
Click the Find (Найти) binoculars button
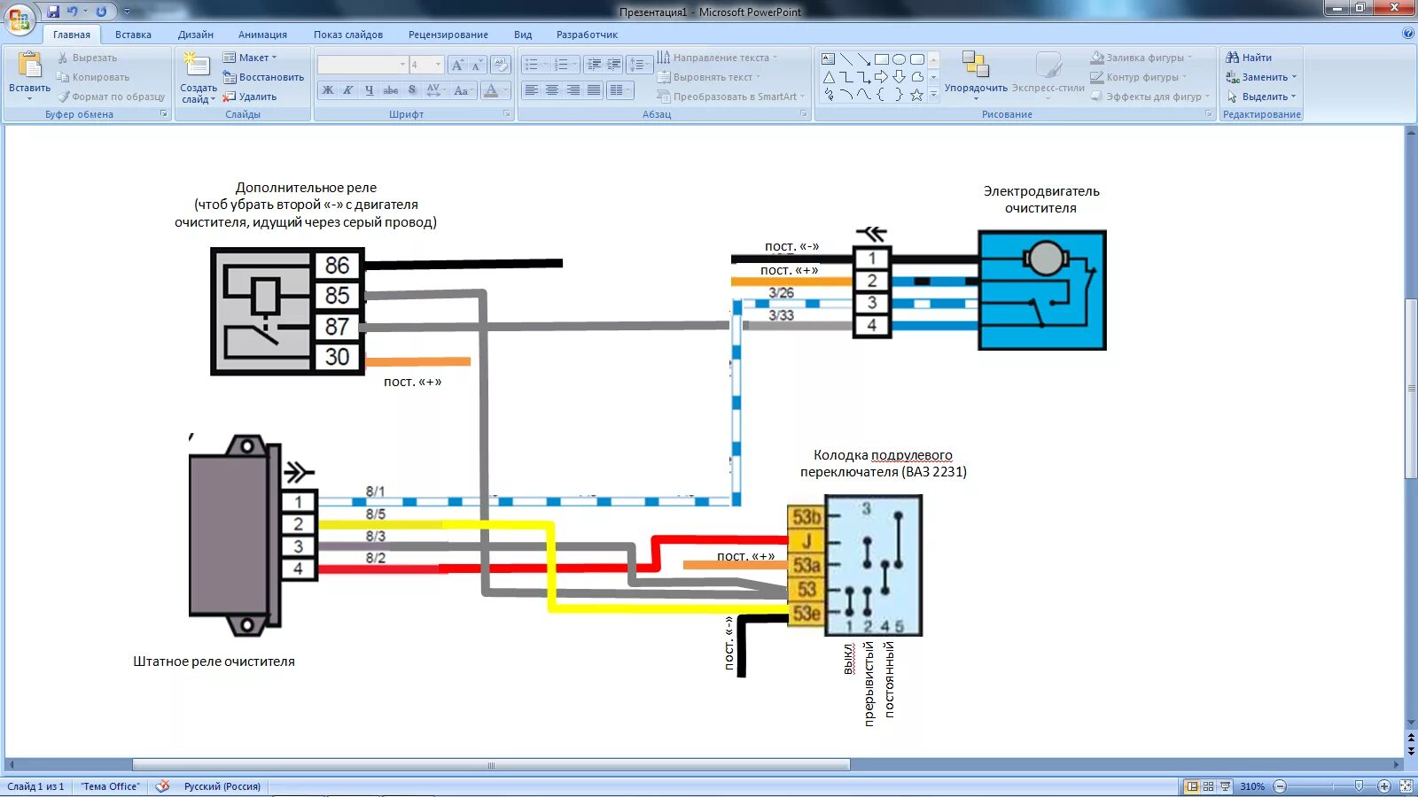pyautogui.click(x=1248, y=58)
